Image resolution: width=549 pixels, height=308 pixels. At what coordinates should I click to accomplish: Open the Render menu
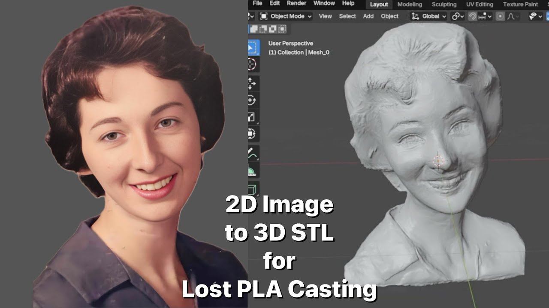296,3
